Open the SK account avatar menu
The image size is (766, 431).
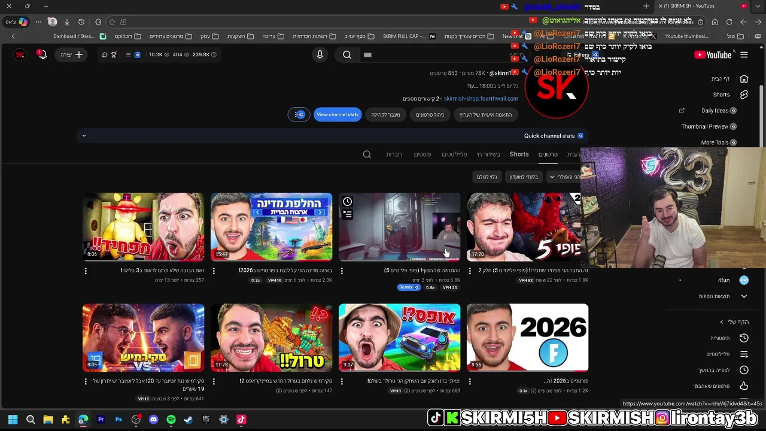pyautogui.click(x=20, y=54)
